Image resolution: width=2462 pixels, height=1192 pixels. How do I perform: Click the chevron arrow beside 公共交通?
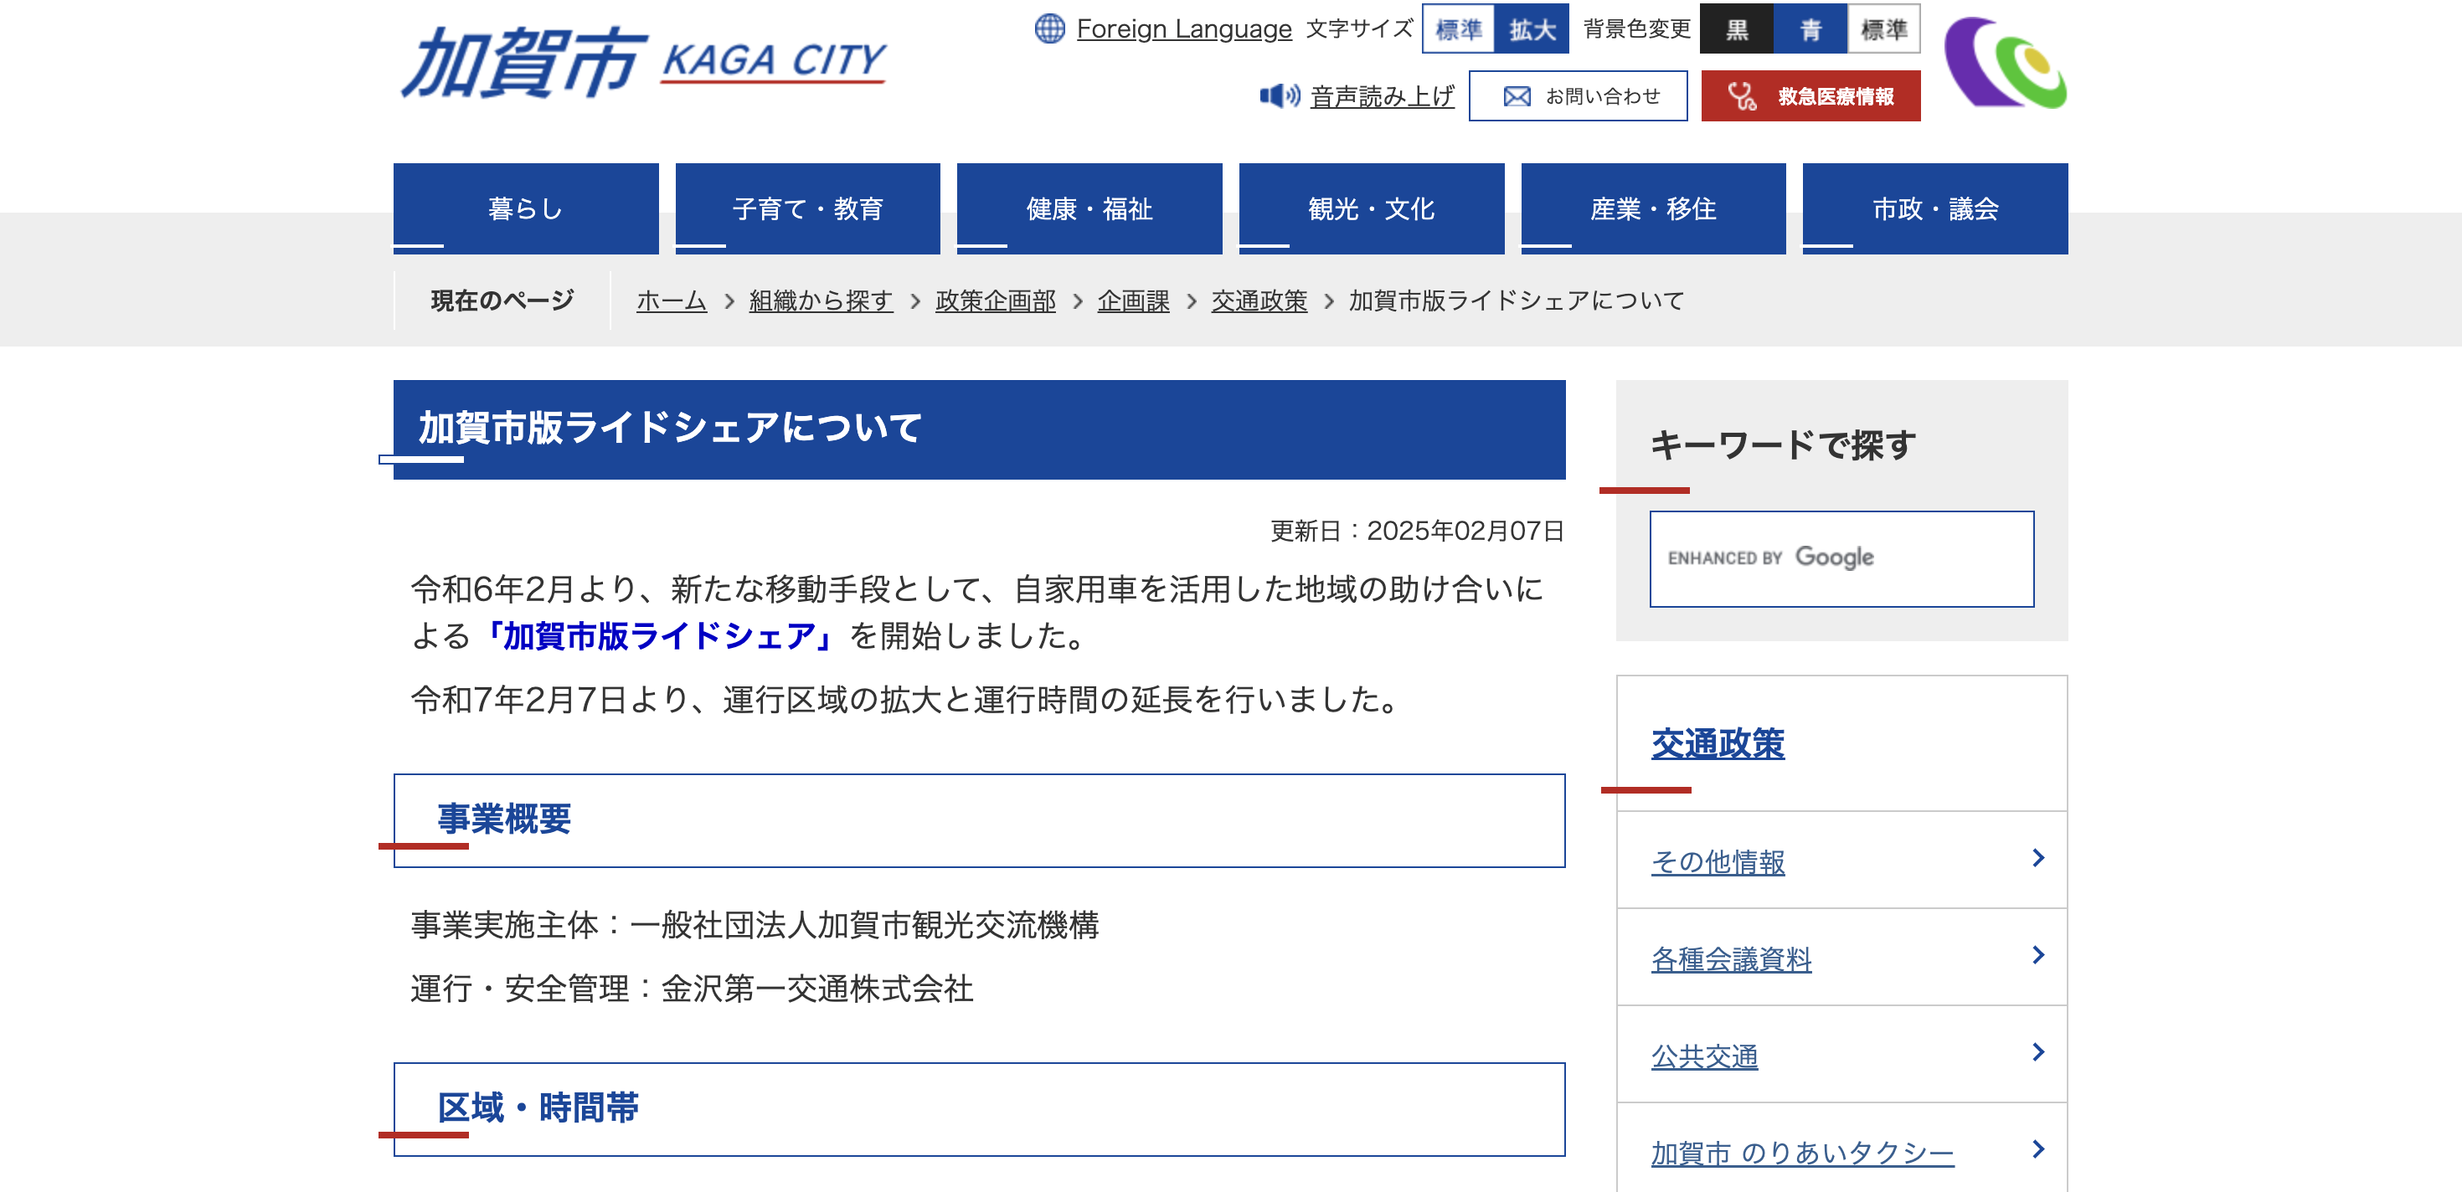tap(2038, 1051)
